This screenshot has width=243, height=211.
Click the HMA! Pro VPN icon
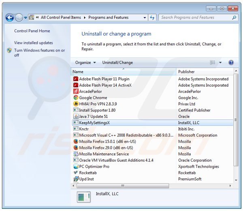coord(76,104)
